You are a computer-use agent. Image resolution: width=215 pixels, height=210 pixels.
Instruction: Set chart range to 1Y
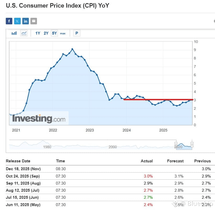point(38,33)
